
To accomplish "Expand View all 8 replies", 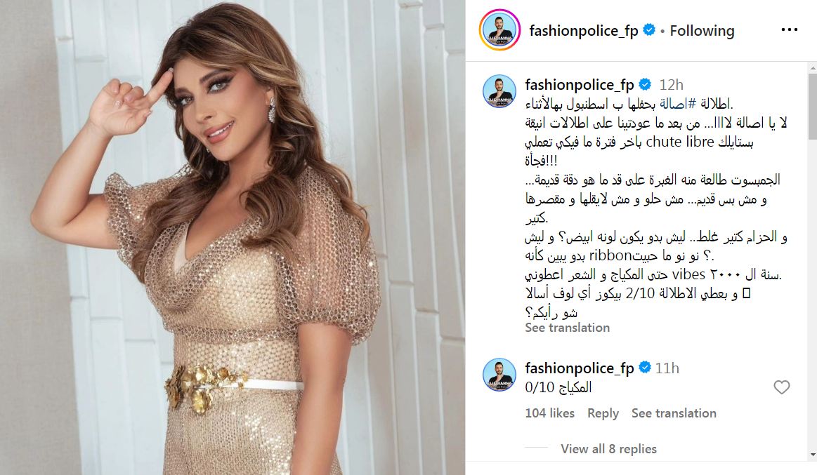I will 608,449.
